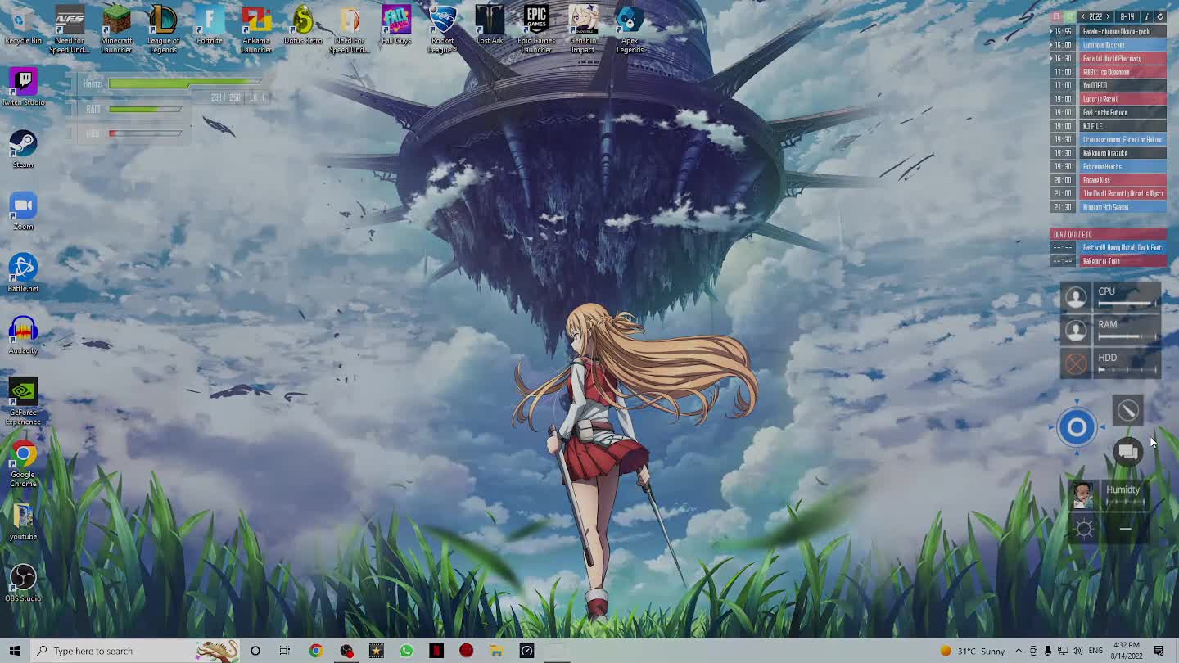The height and width of the screenshot is (663, 1179).
Task: Toggle the green filter button in schedule widget
Action: (1069, 16)
